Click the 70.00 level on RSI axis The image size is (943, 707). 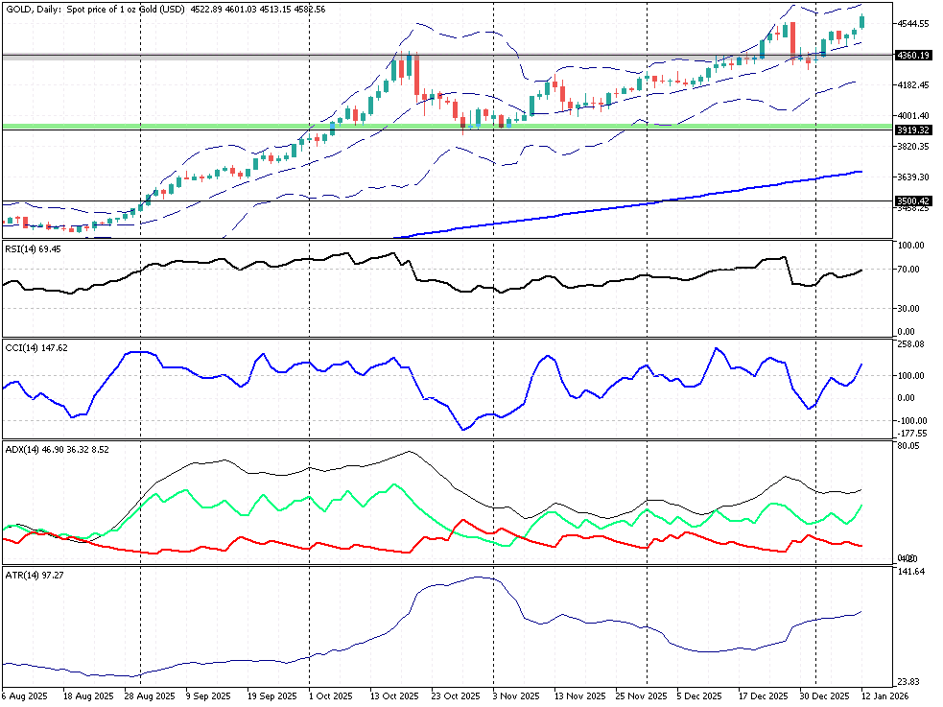pos(909,270)
